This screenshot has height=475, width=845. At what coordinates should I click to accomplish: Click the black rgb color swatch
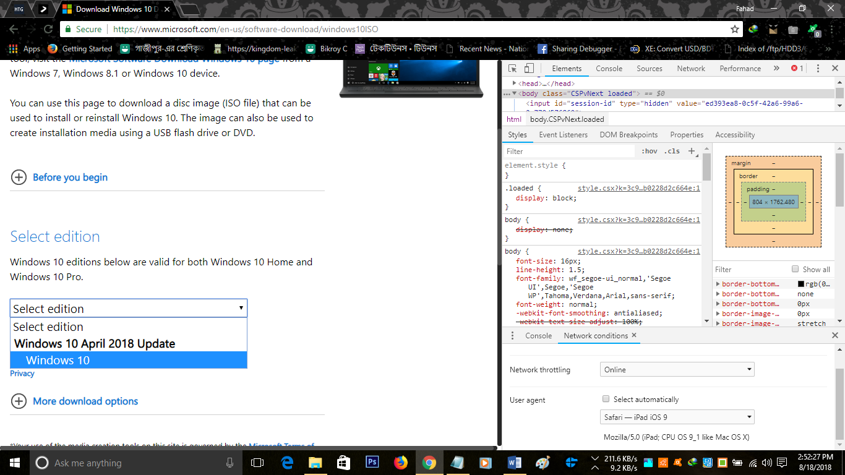pos(801,284)
